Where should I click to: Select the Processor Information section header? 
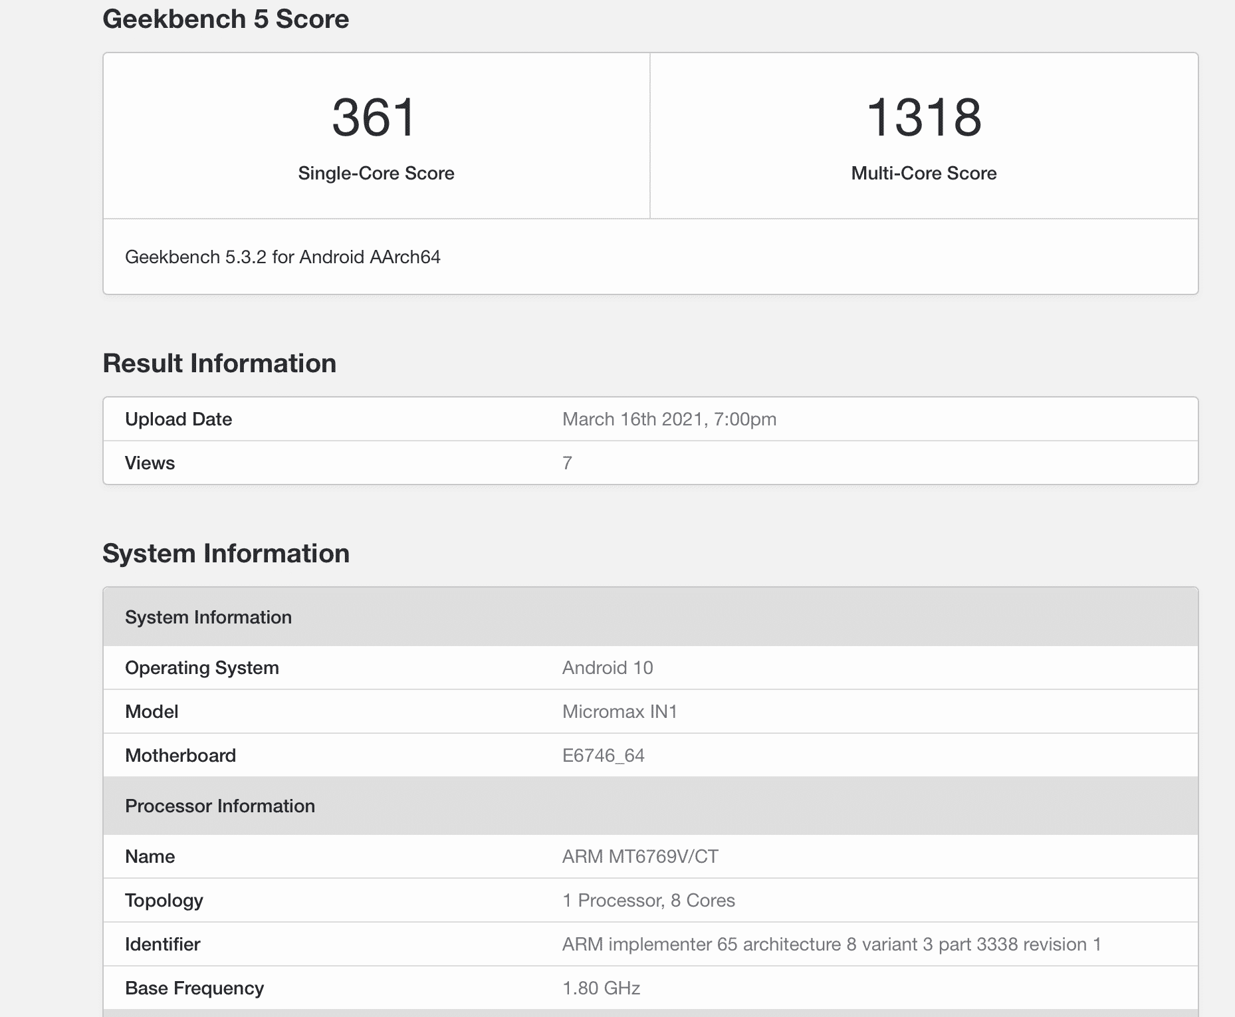click(220, 806)
